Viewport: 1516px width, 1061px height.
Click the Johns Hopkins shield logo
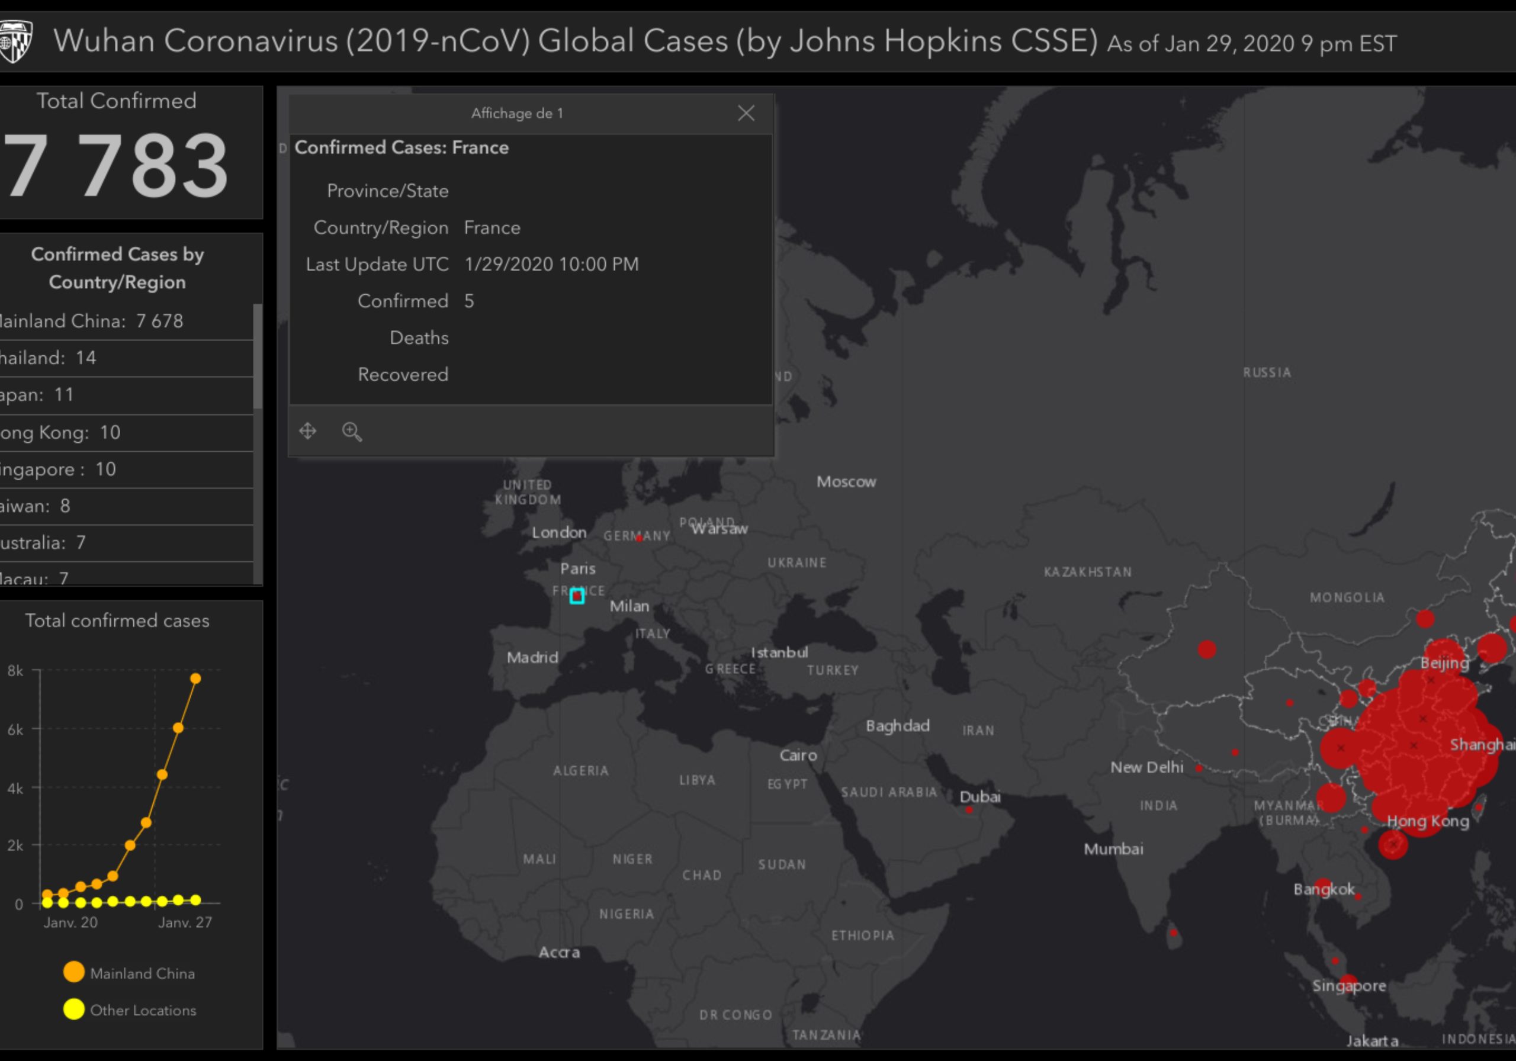coord(15,41)
